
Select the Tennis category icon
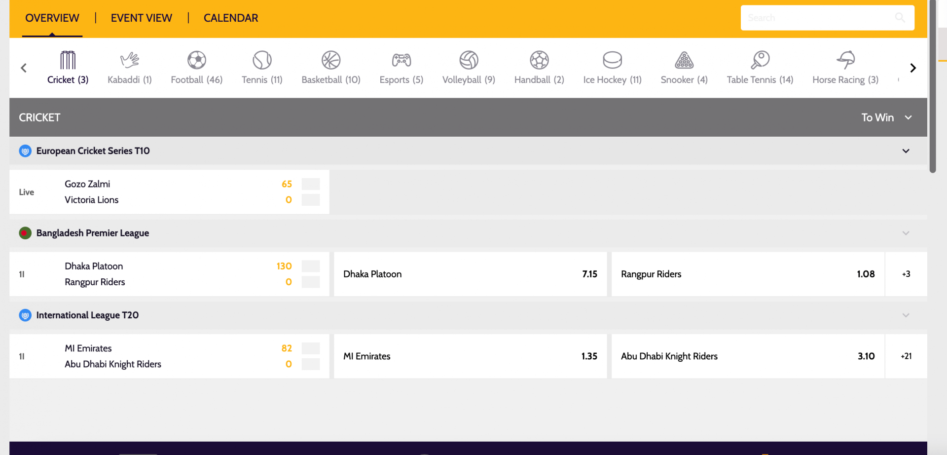pyautogui.click(x=262, y=61)
